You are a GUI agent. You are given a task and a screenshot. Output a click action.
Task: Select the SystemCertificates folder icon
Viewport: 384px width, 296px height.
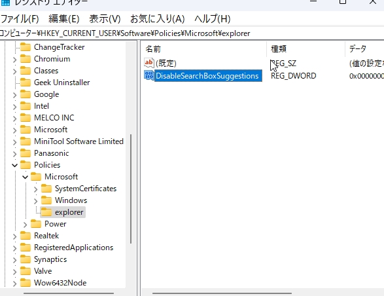[x=46, y=189]
